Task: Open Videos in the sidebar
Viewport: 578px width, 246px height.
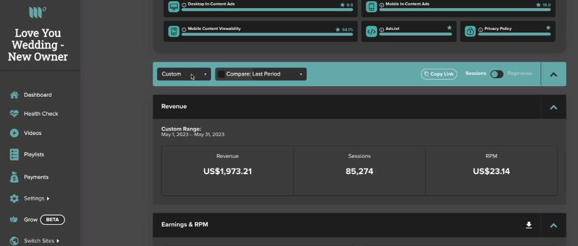Action: 33,133
